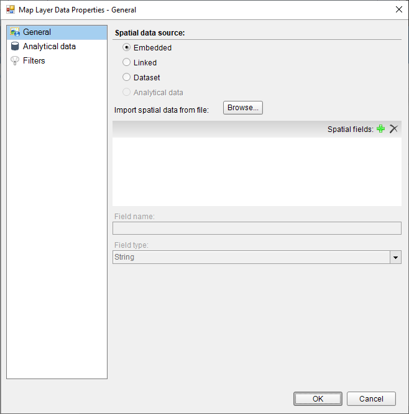Click the X Delete spatial field icon
The width and height of the screenshot is (409, 414).
(x=393, y=129)
